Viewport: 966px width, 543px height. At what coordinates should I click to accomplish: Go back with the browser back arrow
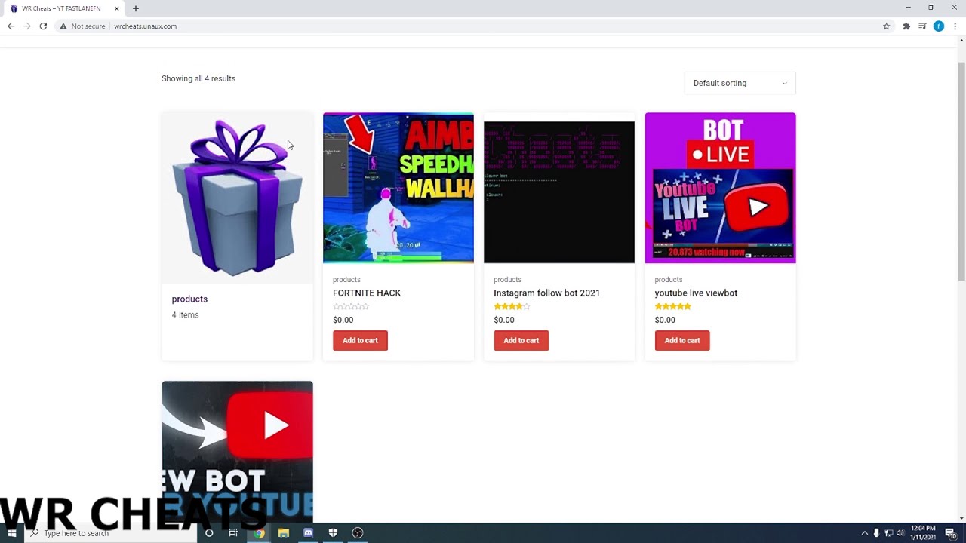point(11,26)
